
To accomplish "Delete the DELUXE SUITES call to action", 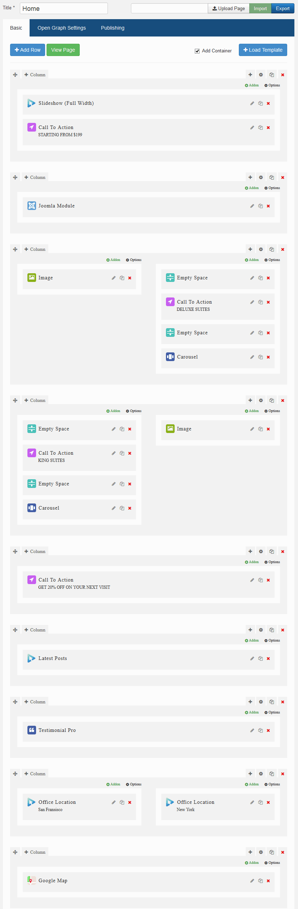I will tap(268, 302).
